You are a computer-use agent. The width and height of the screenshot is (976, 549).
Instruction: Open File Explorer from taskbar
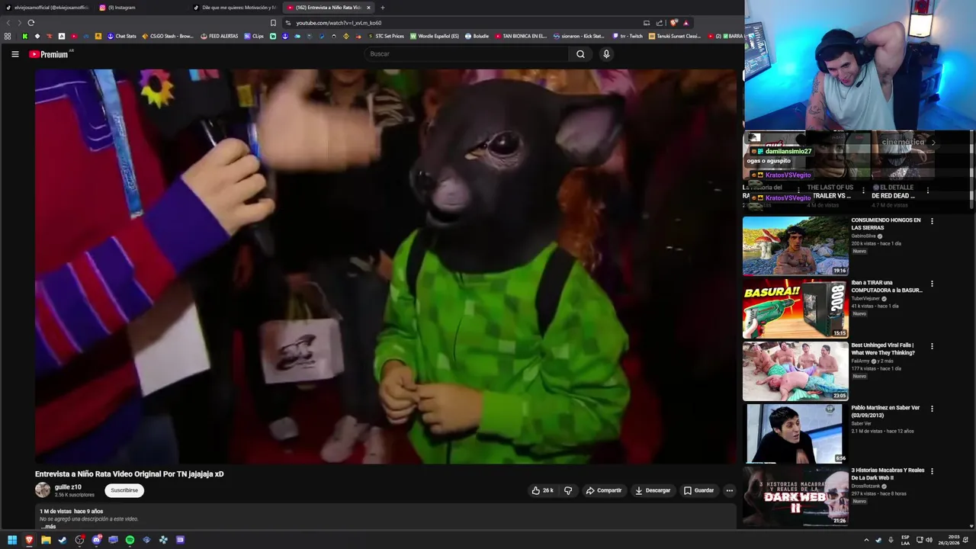(x=46, y=540)
